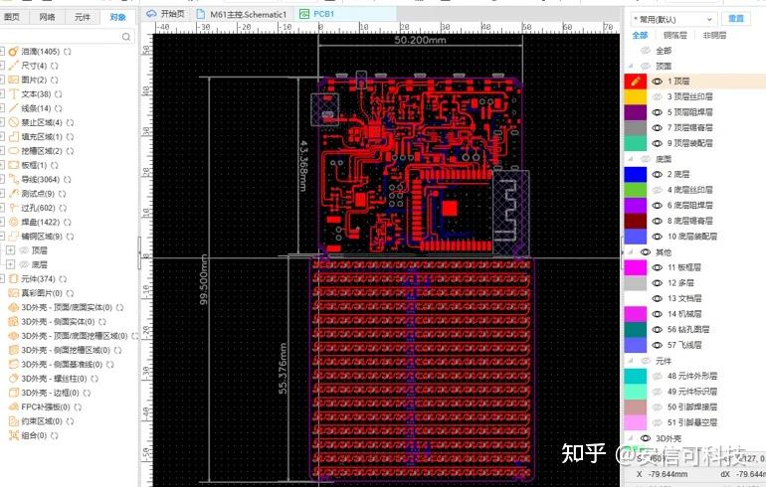Filter layers by 铜箔层

click(x=675, y=35)
